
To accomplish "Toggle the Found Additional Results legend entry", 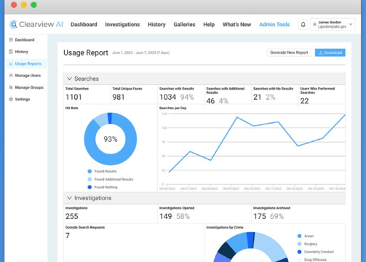I will tap(111, 179).
